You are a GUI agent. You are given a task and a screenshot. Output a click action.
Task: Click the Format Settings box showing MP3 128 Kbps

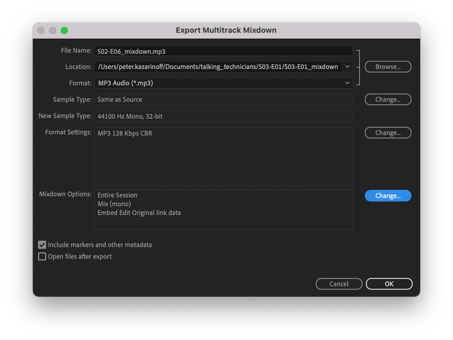pyautogui.click(x=223, y=156)
